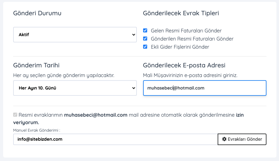Click the Ekli Gider Fişlerini Gönder label
279x161 pixels.
(180, 47)
